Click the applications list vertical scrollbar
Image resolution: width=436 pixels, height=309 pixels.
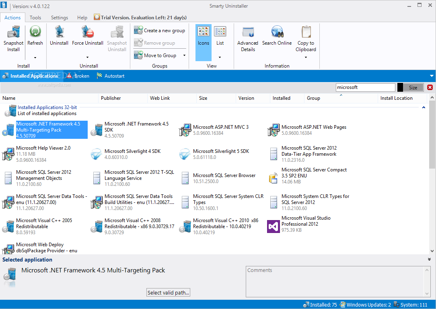[x=432, y=135]
